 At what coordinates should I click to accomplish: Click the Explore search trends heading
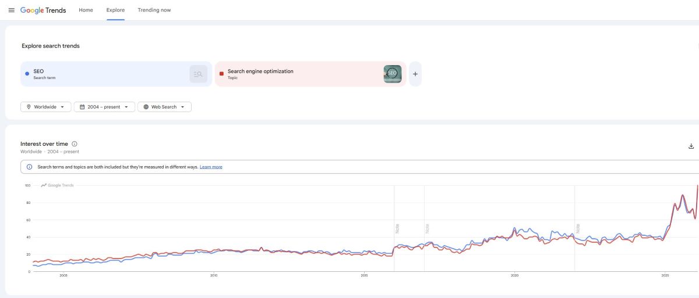pyautogui.click(x=51, y=46)
